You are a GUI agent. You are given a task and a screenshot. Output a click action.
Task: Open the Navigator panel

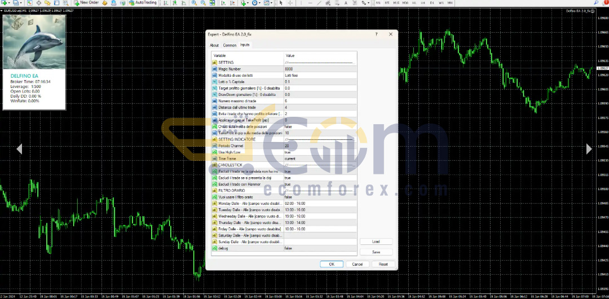click(x=48, y=3)
